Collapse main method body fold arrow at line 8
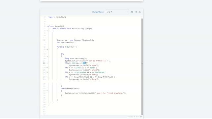The width and height of the screenshot is (212, 119). coord(47,31)
